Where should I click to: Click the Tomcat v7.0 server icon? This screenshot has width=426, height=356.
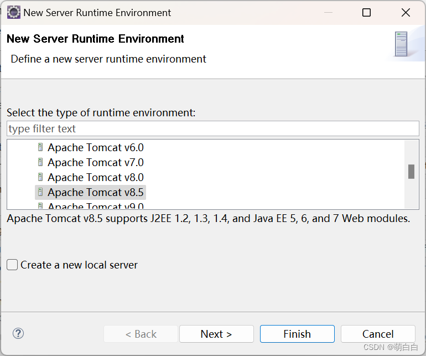[40, 162]
